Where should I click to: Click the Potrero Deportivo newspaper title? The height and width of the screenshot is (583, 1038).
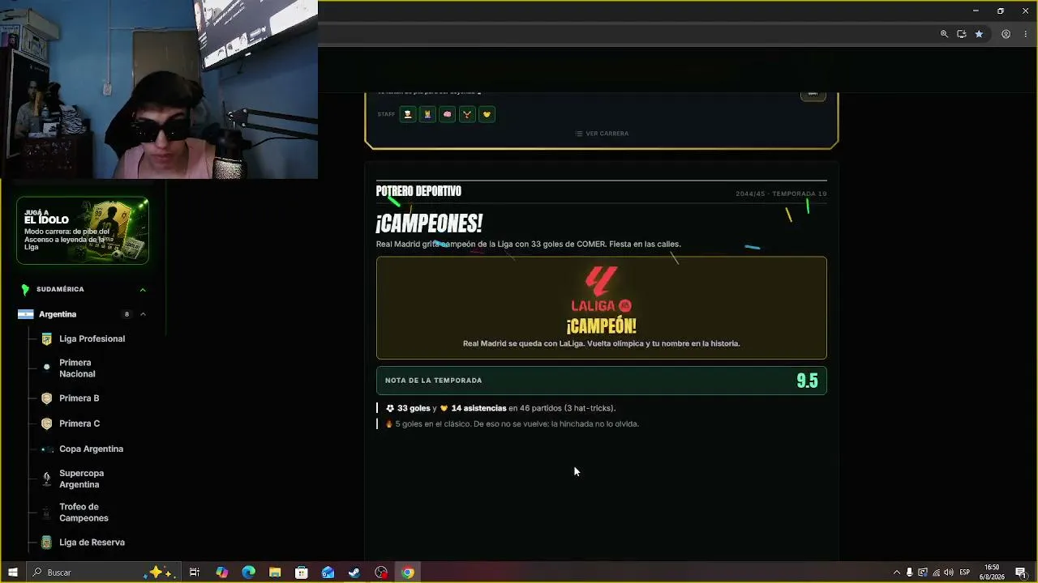[x=418, y=191]
